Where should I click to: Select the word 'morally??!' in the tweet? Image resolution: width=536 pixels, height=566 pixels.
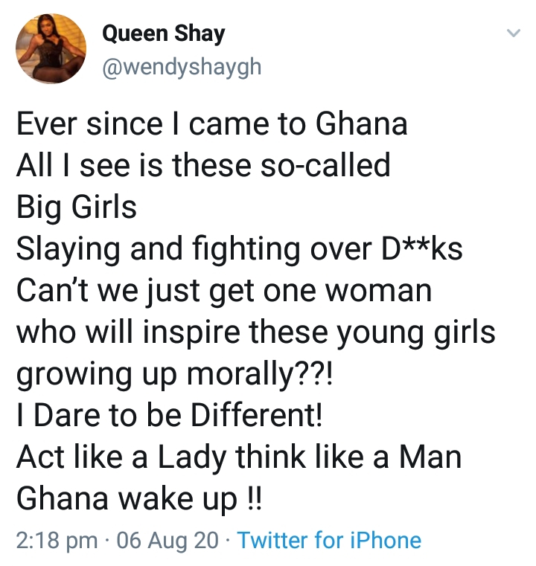coord(259,375)
